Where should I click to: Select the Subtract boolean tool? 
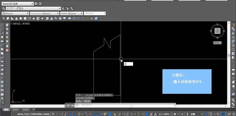tap(74, 18)
